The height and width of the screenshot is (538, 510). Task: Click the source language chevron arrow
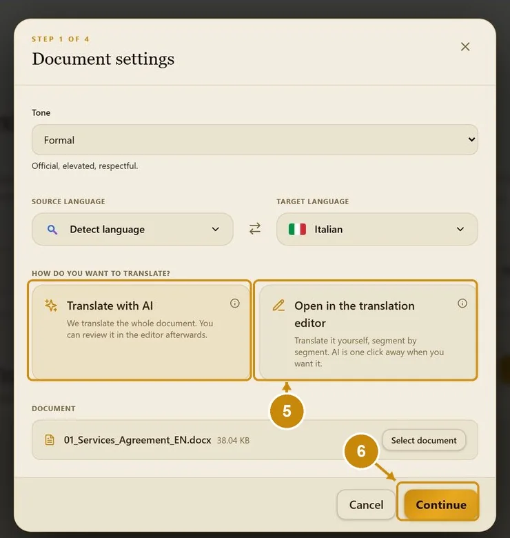(215, 229)
